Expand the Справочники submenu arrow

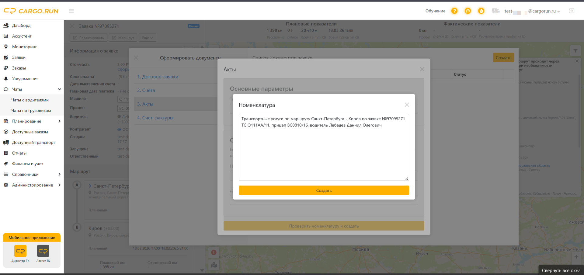[59, 174]
